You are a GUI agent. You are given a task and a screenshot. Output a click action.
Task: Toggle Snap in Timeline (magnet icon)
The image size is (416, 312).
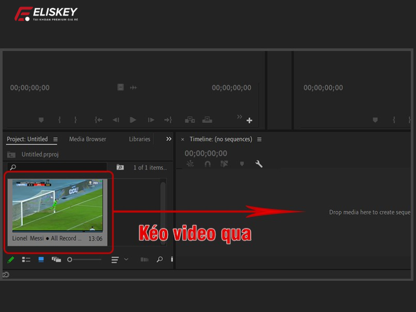[x=207, y=164]
